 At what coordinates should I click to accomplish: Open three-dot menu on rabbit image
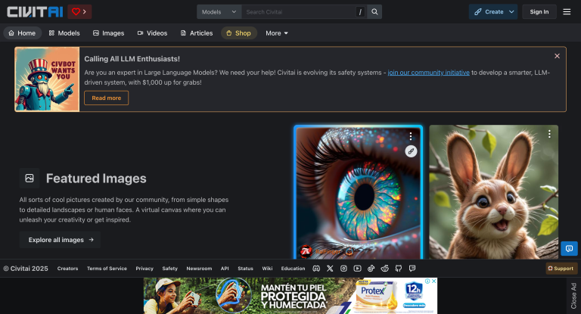pyautogui.click(x=549, y=134)
